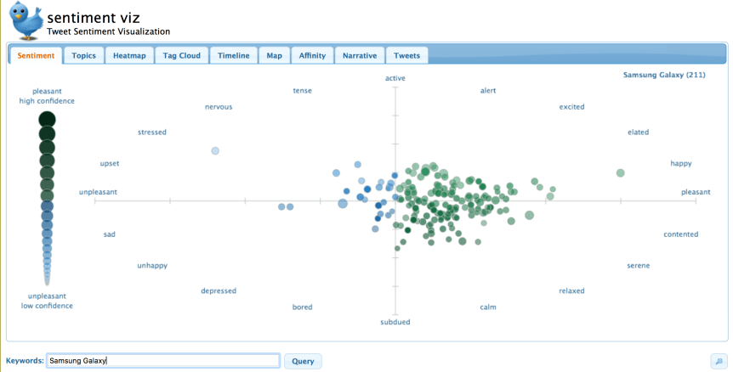Click the magnifier zoom icon at bottom right
733x372 pixels.
click(x=719, y=361)
